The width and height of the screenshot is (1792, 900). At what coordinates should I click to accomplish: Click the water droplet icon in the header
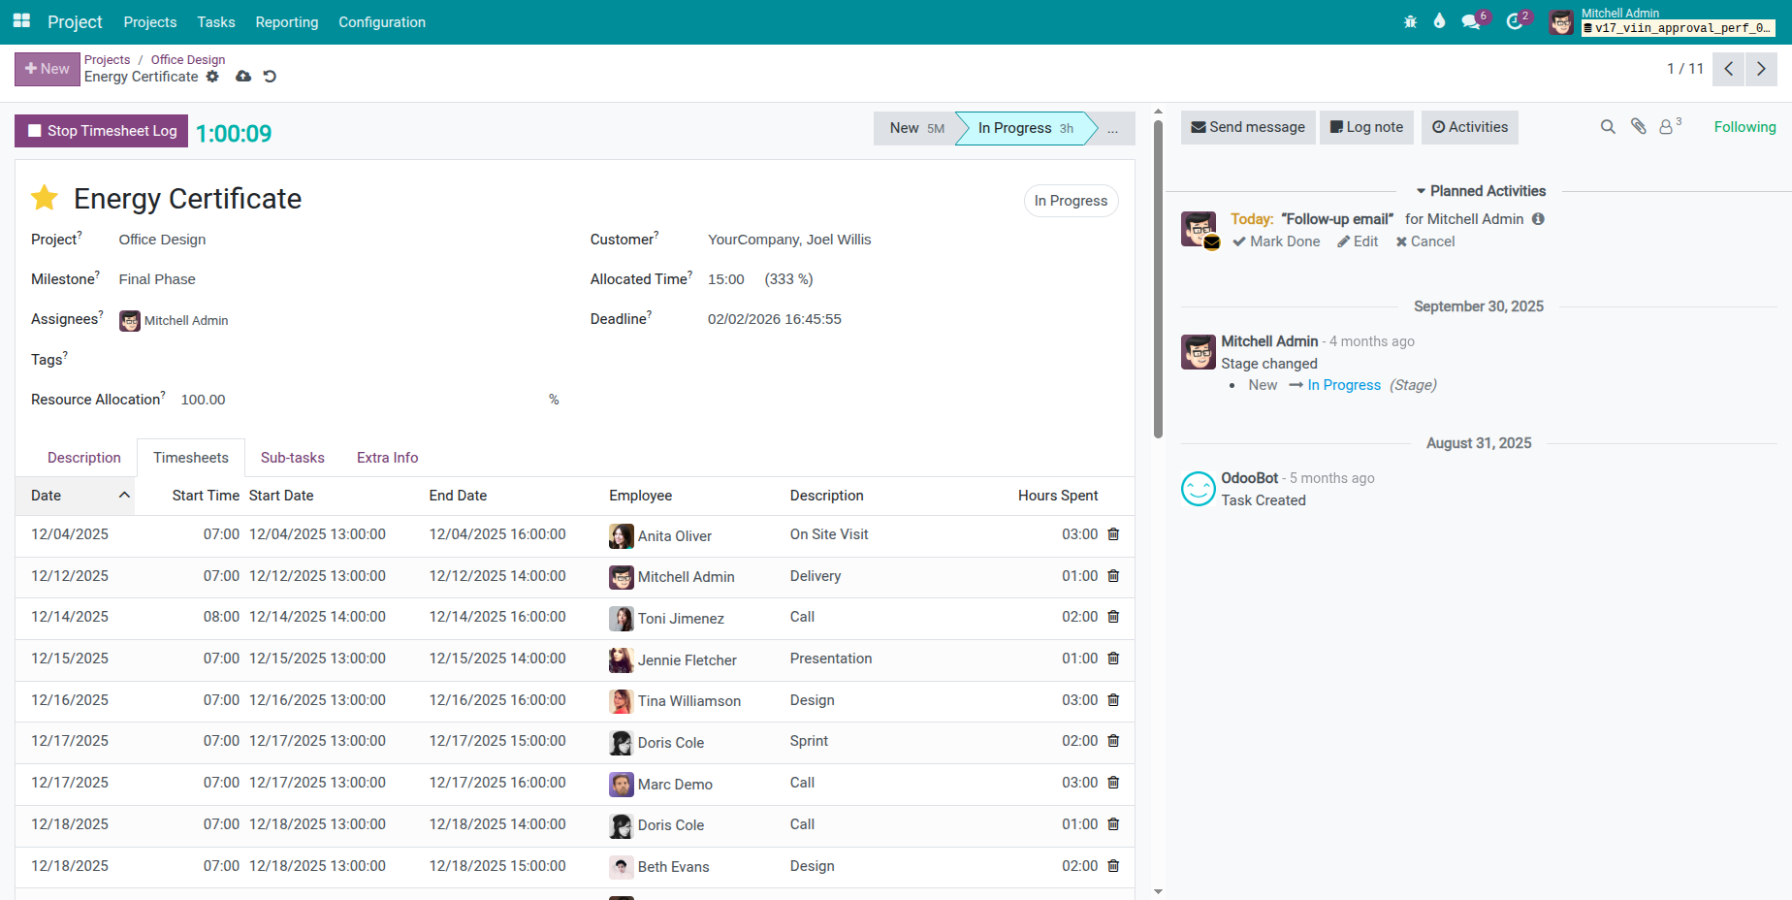pos(1440,19)
